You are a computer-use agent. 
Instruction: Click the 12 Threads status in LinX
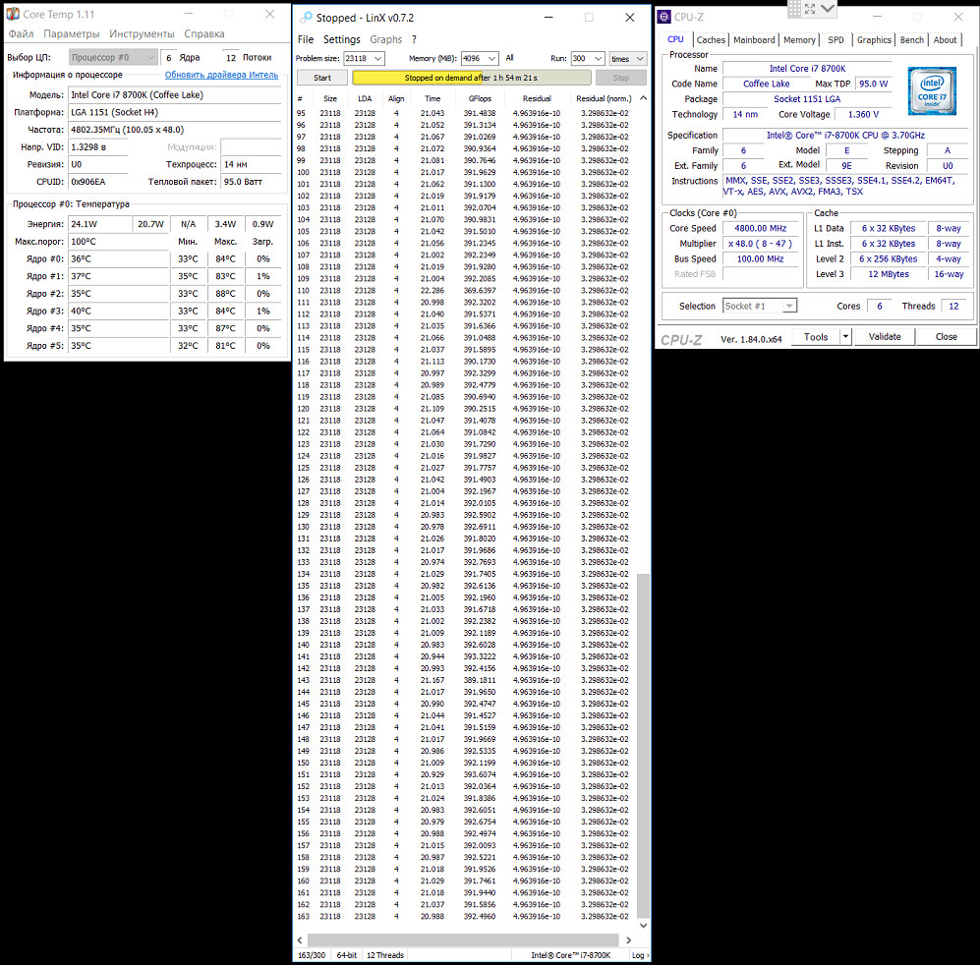[385, 955]
